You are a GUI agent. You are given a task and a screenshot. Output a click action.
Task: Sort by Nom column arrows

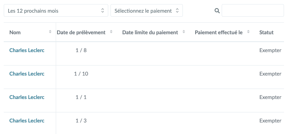(50, 32)
